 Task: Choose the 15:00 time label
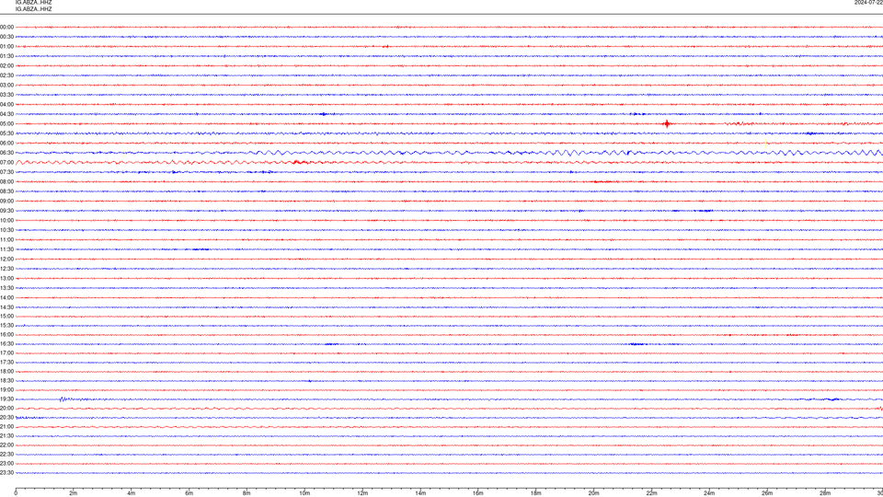[x=6, y=317]
